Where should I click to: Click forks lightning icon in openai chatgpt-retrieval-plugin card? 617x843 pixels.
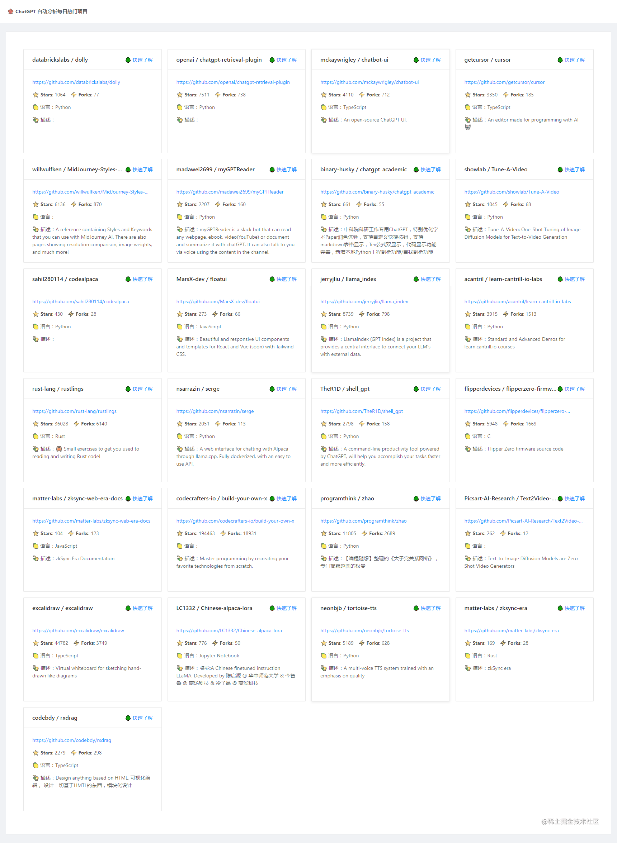tap(217, 95)
